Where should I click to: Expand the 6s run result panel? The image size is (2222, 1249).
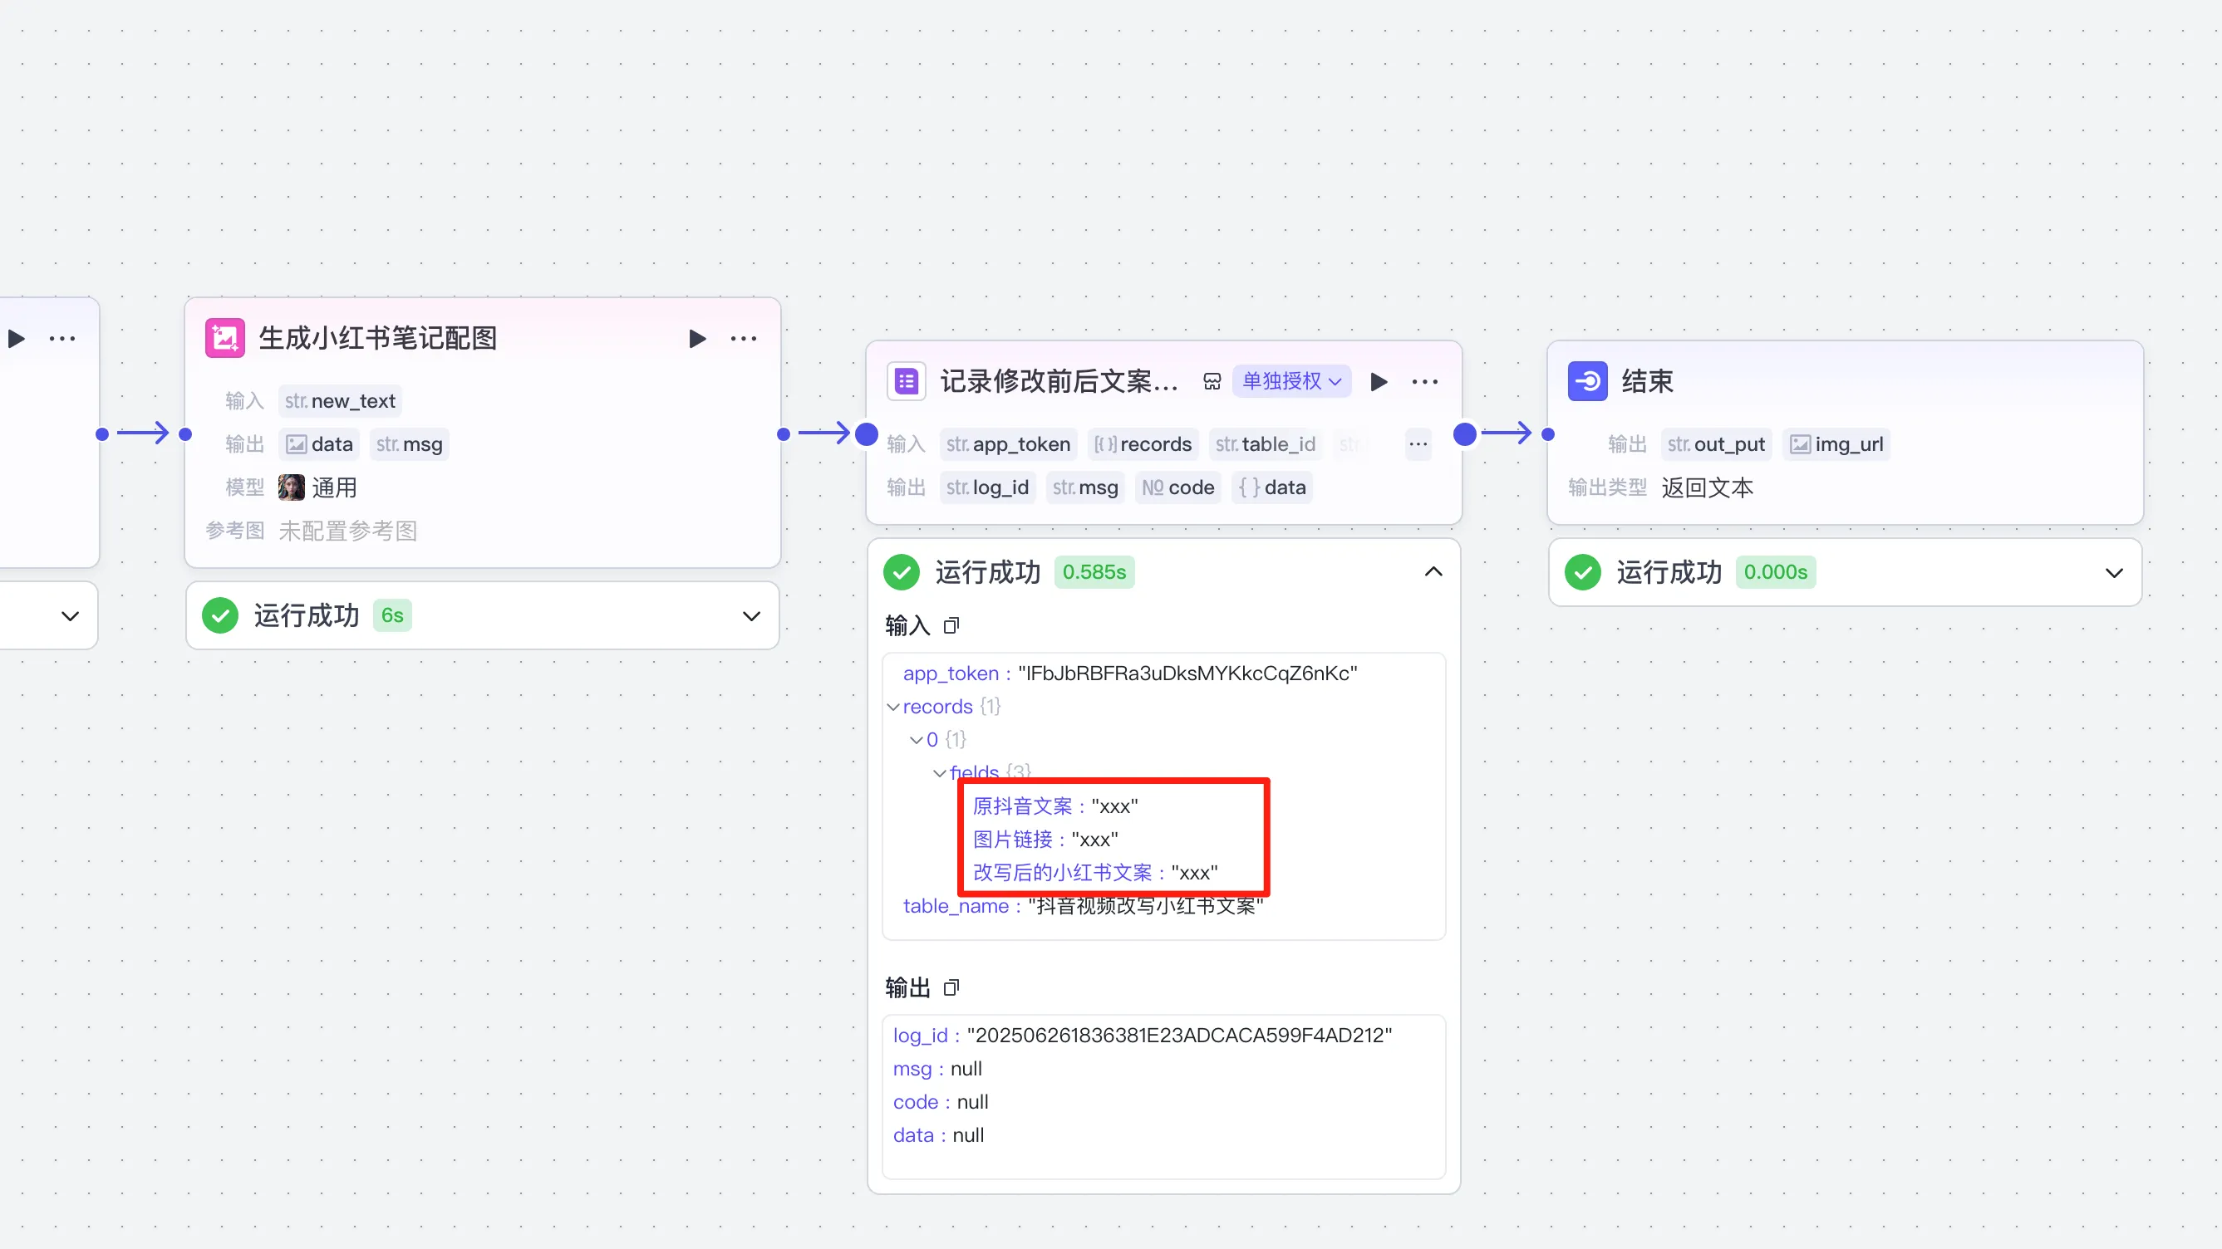click(x=750, y=616)
